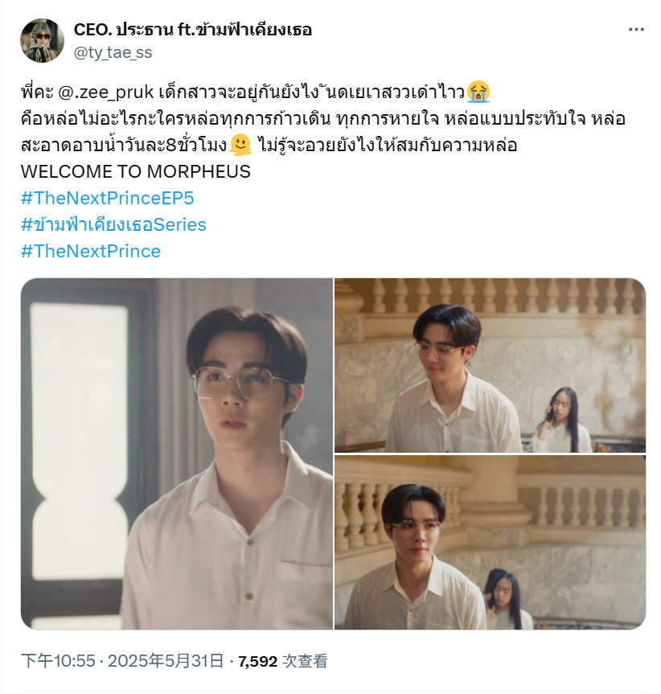View the bottom-right staircase photo
Image resolution: width=661 pixels, height=694 pixels.
coord(490,543)
